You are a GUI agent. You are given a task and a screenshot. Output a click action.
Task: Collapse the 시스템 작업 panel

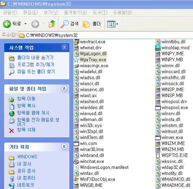pos(64,48)
